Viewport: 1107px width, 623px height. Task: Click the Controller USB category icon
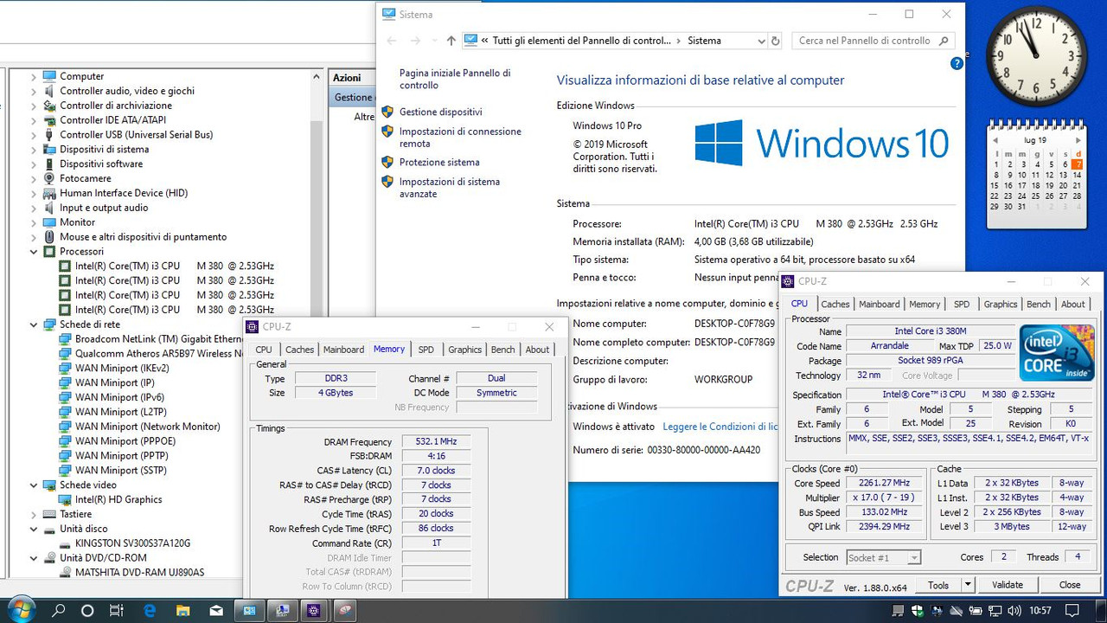pyautogui.click(x=49, y=135)
